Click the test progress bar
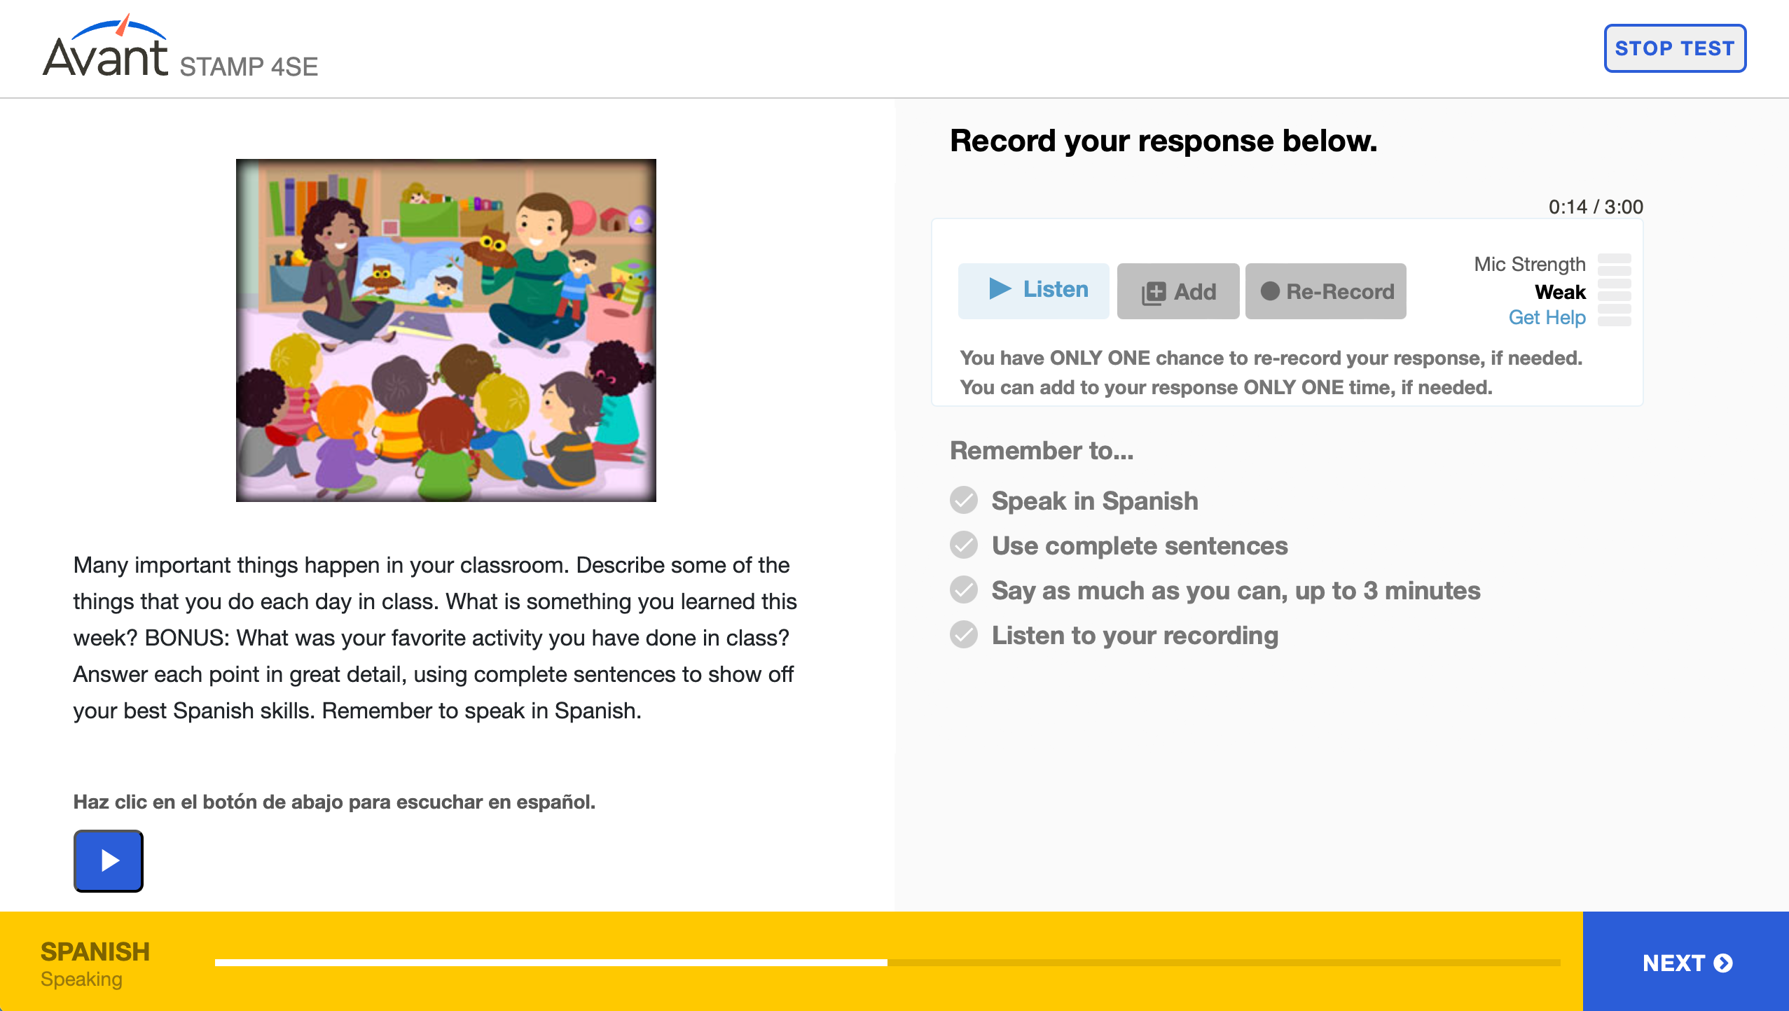The height and width of the screenshot is (1011, 1789). (887, 963)
